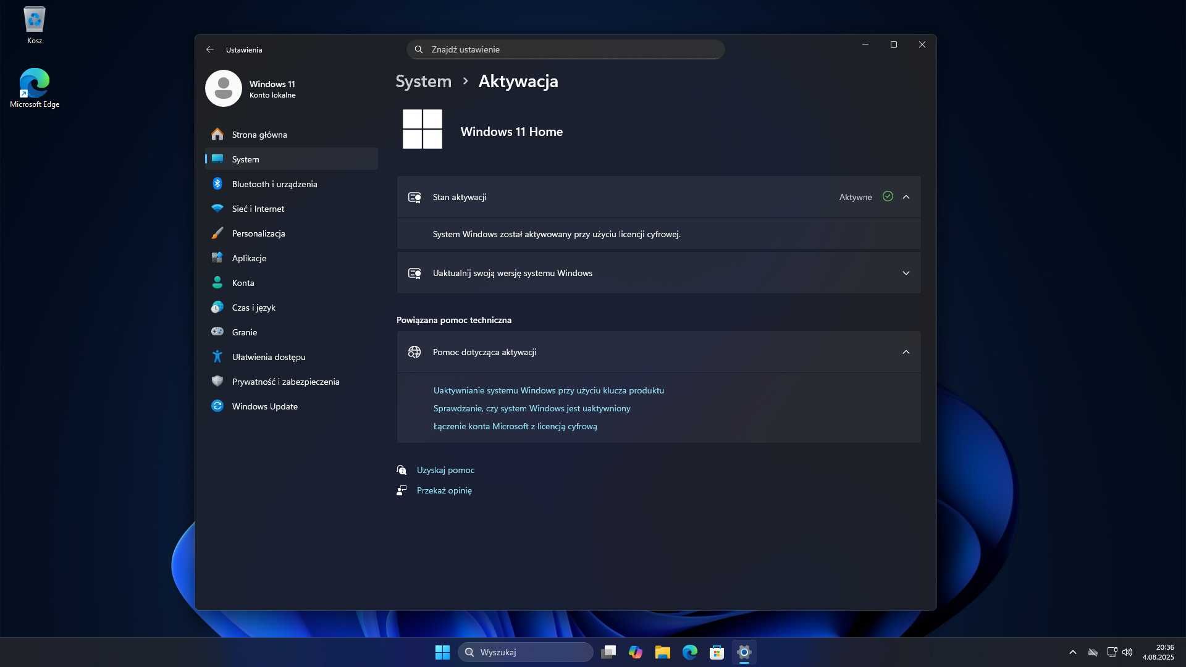Viewport: 1186px width, 667px height.
Task: Click the Granie gamepad icon
Action: [x=217, y=332]
